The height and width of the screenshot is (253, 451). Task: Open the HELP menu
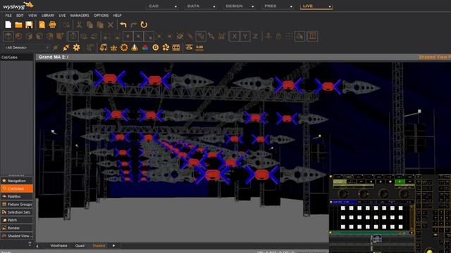[x=117, y=15]
